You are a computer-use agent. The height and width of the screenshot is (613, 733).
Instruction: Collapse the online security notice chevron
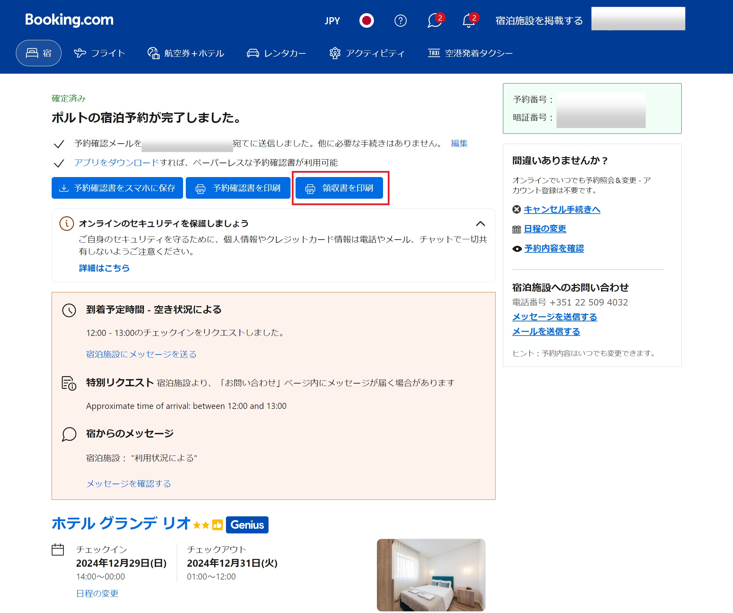pyautogui.click(x=481, y=224)
